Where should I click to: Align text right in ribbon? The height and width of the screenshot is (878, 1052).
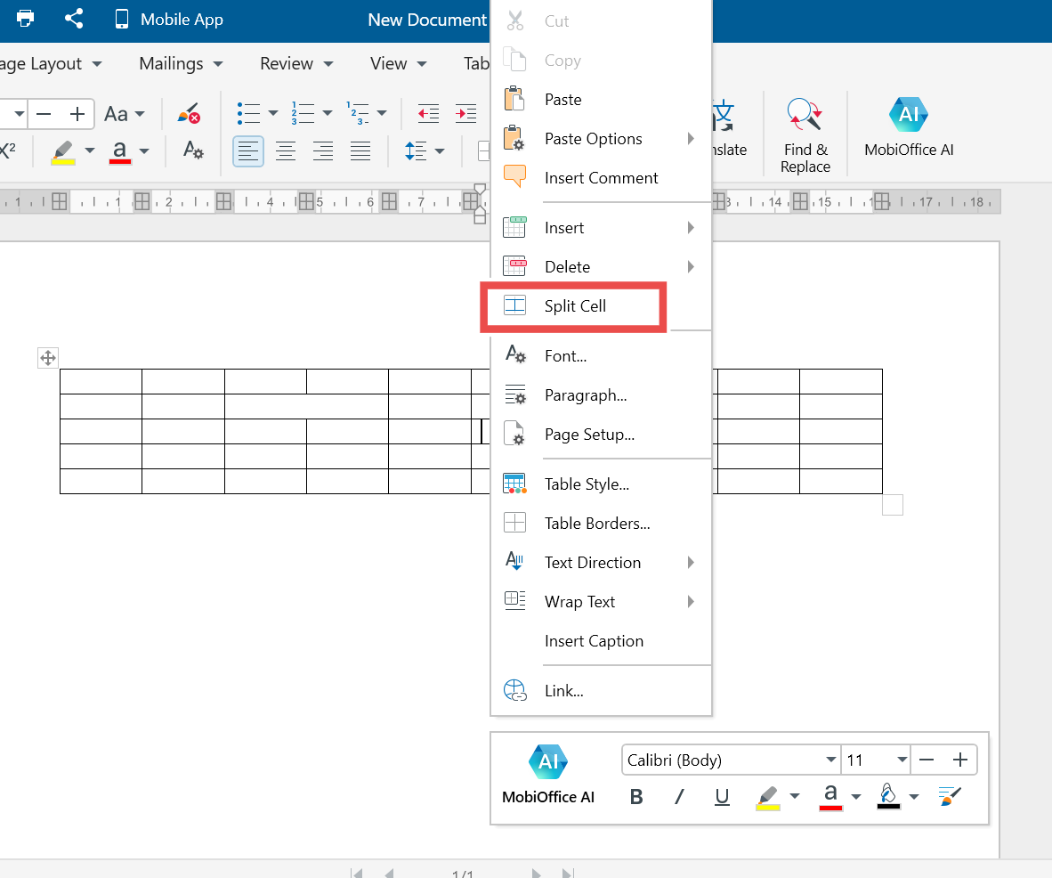(x=323, y=151)
